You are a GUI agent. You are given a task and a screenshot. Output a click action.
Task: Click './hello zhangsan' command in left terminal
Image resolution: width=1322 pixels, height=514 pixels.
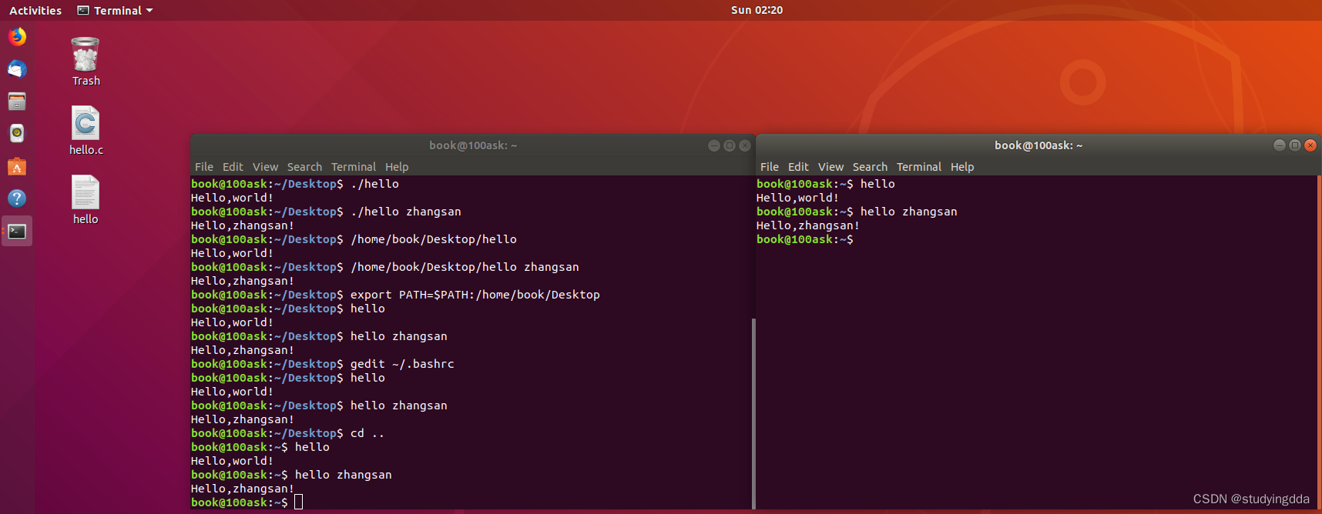[406, 212]
